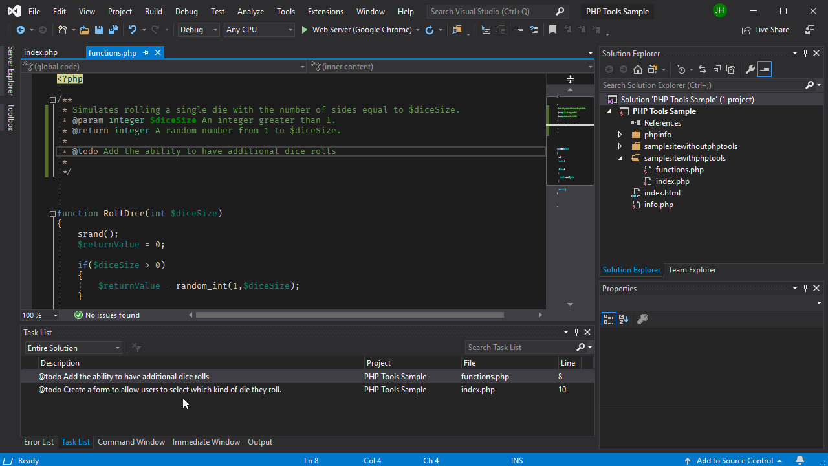Image resolution: width=828 pixels, height=466 pixels.
Task: Open the Toolbox side tab
Action: point(10,116)
